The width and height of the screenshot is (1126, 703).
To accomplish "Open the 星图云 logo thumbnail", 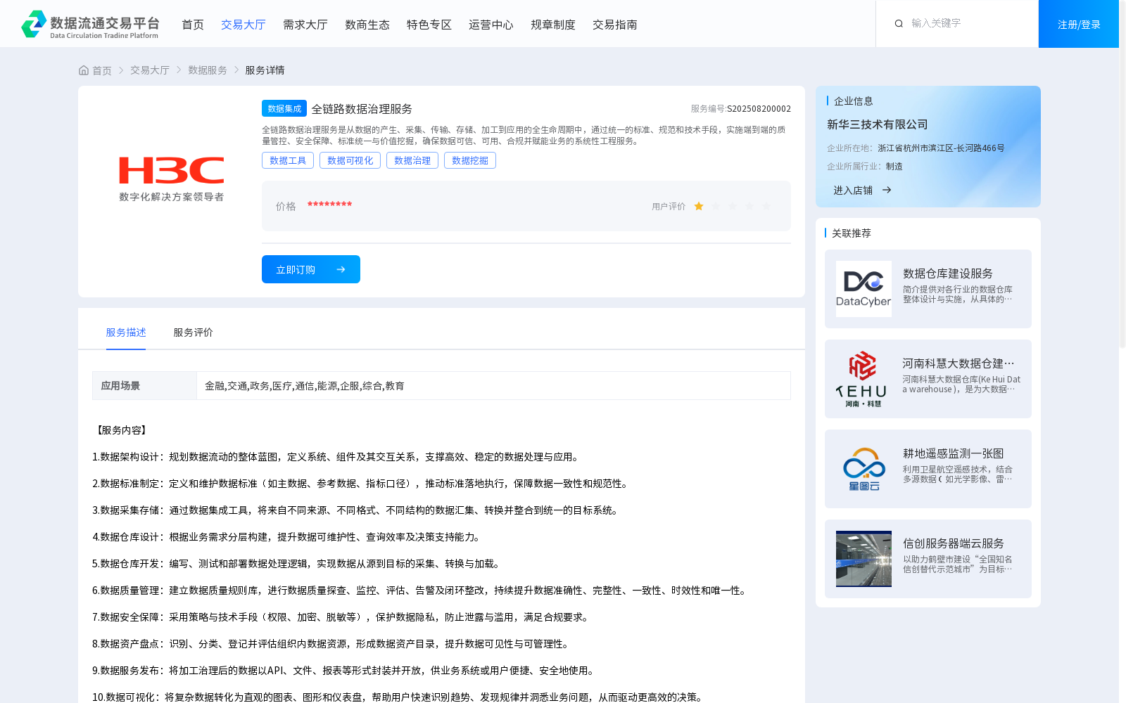I will coord(864,469).
